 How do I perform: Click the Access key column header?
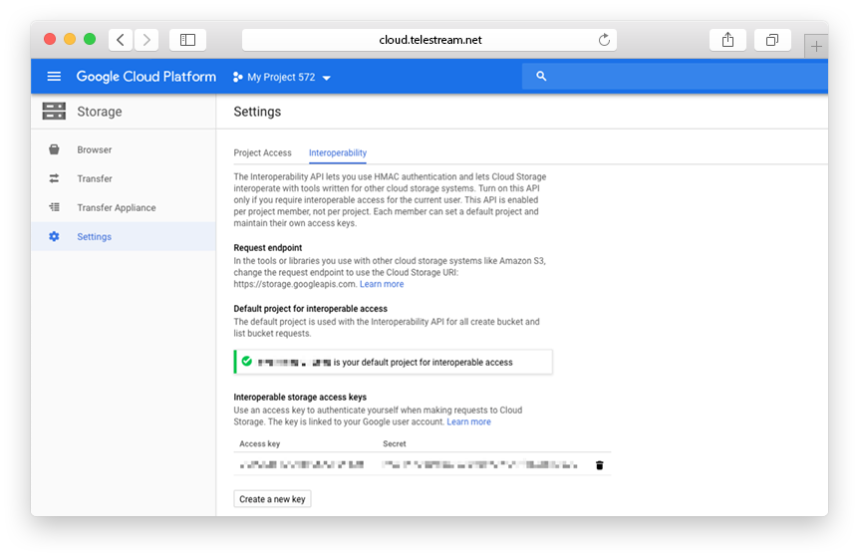pyautogui.click(x=260, y=443)
